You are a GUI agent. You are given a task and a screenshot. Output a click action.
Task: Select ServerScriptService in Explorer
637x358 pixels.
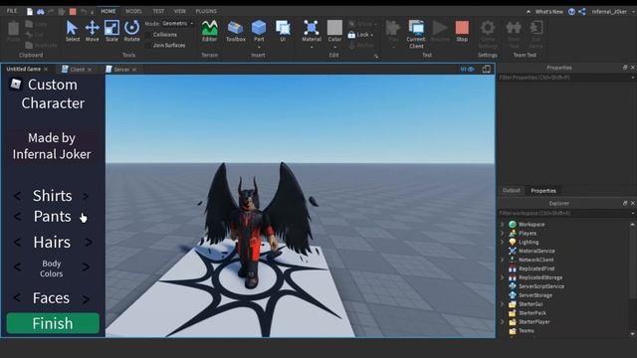tap(541, 286)
